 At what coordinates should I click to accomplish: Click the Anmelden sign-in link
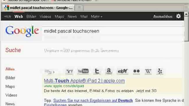pos(163,16)
